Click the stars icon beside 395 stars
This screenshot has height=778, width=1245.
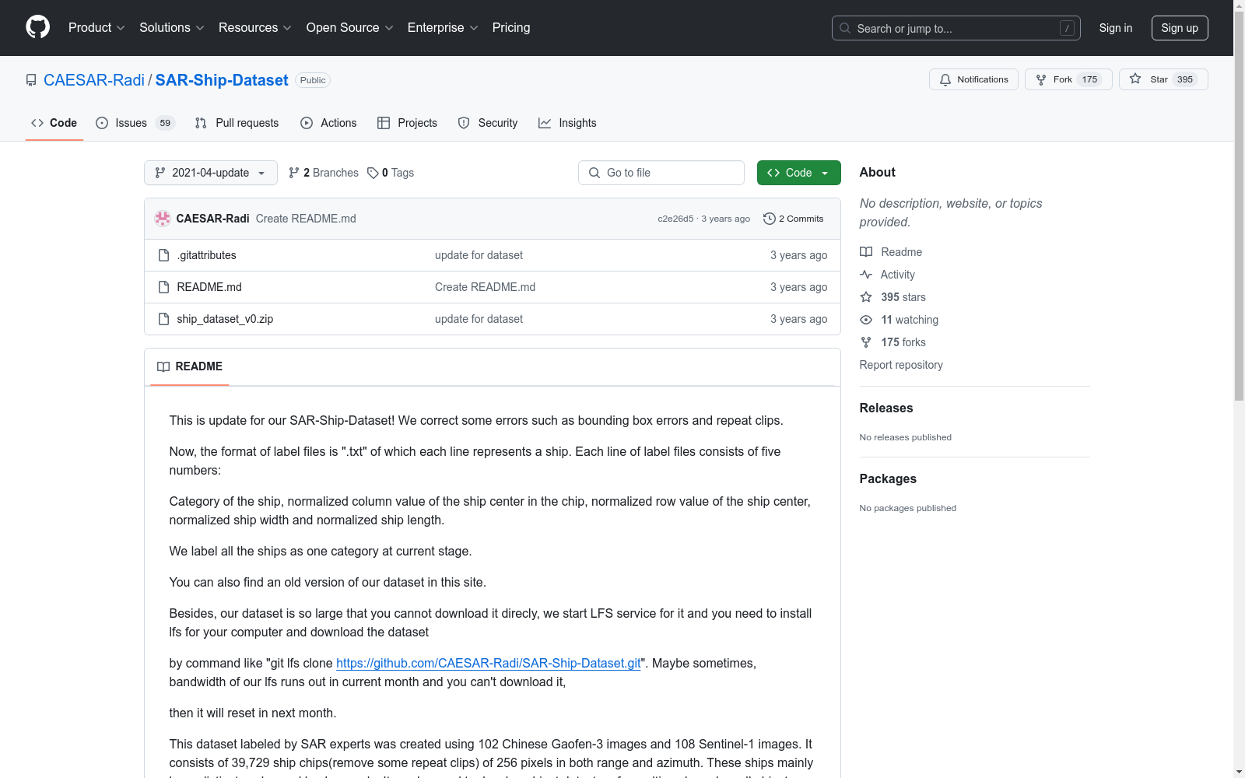(866, 297)
